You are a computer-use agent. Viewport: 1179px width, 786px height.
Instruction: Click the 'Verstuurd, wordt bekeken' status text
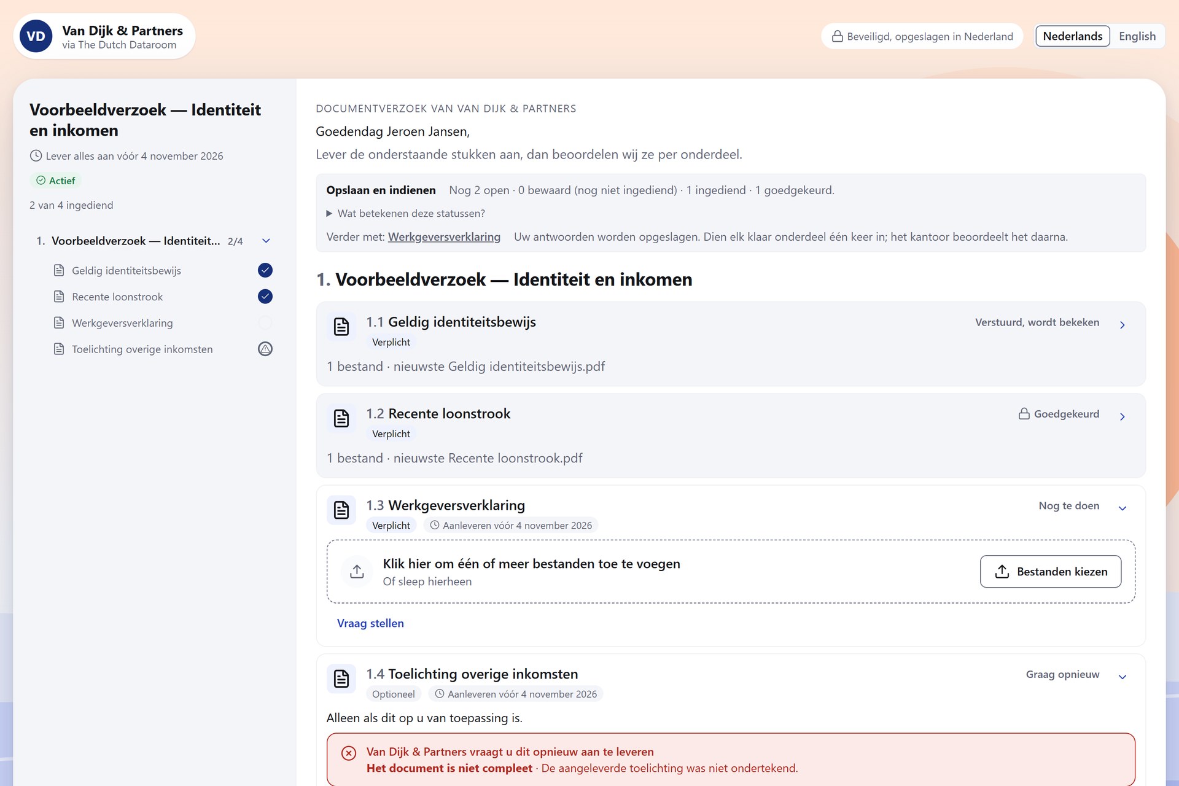point(1037,322)
